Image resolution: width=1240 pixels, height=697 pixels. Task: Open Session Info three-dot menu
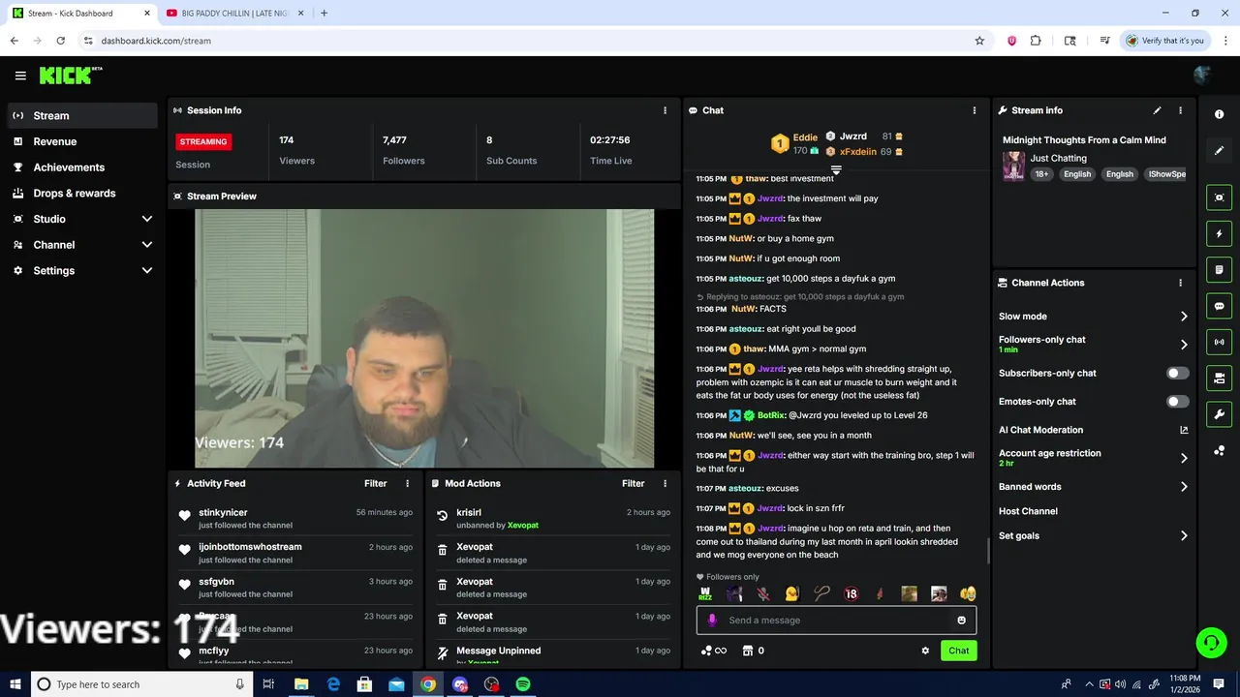(x=665, y=110)
